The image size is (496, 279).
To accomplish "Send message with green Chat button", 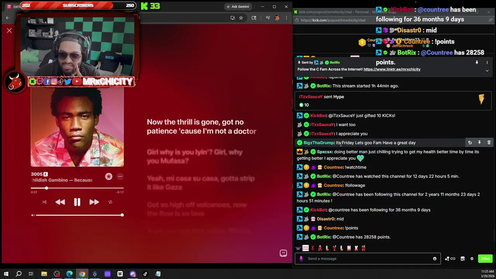I will [x=485, y=258].
